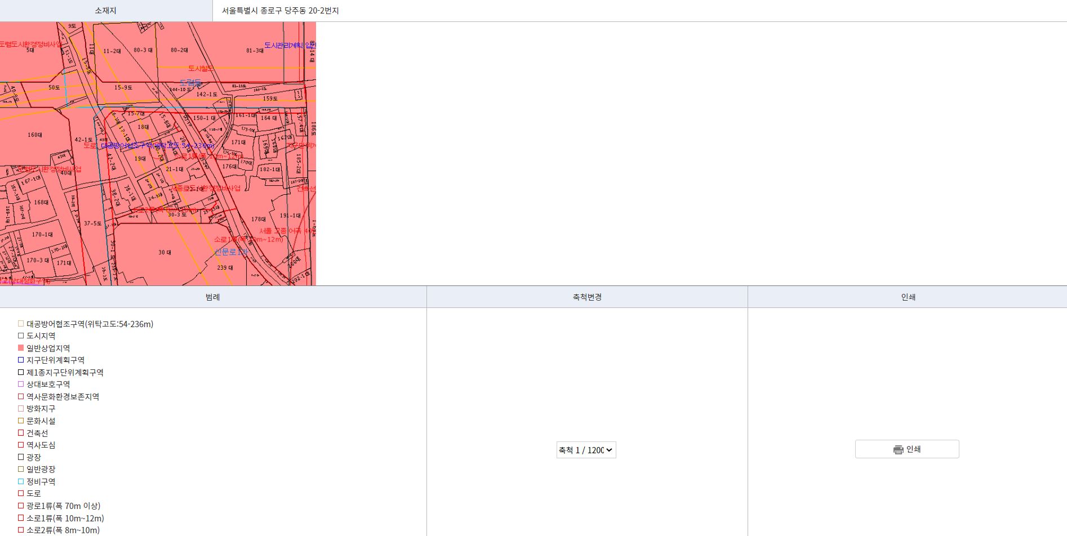Image resolution: width=1067 pixels, height=536 pixels.
Task: Click the 소로1류 legend swatch
Action: pos(21,518)
